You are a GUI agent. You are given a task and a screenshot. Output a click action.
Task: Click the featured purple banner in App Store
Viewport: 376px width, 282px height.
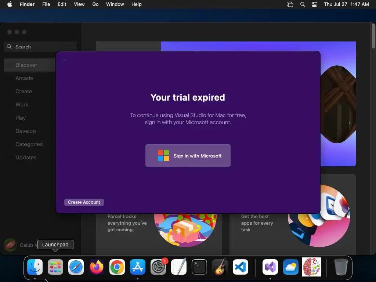(x=338, y=104)
